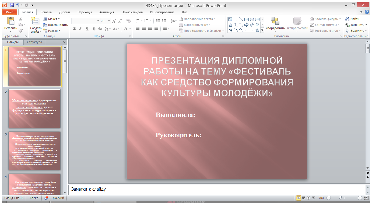Click the Вставить paste clipboard icon
The image size is (372, 203).
(x=11, y=21)
